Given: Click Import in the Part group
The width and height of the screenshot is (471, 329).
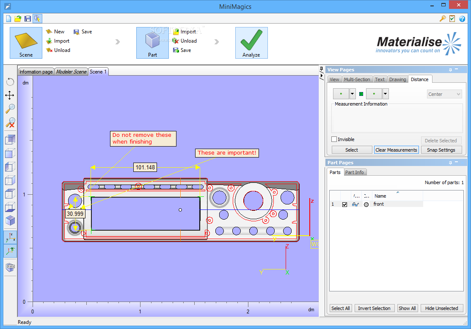Looking at the screenshot, I should pyautogui.click(x=185, y=32).
